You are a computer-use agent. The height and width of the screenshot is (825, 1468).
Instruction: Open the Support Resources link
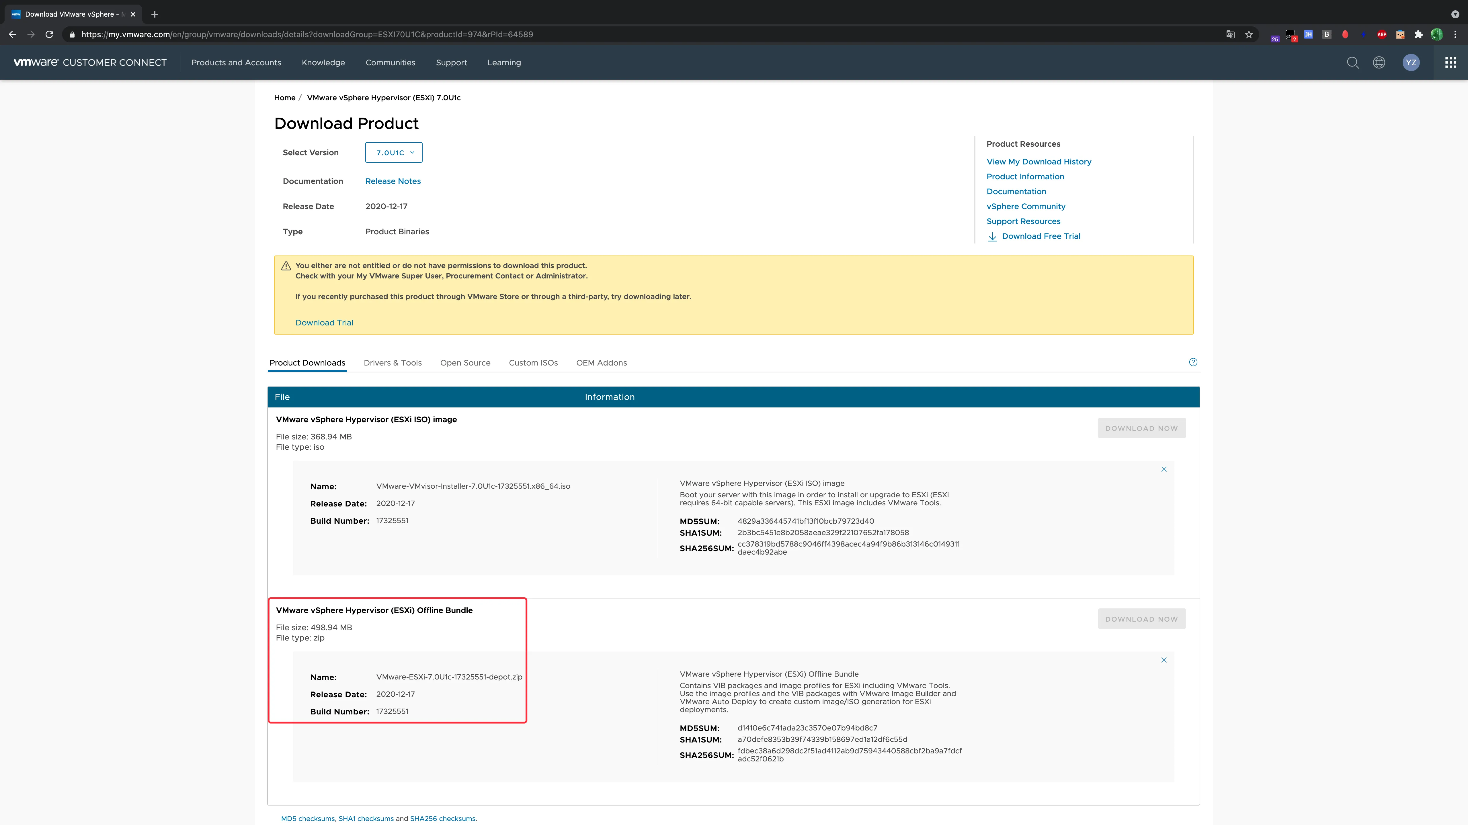pyautogui.click(x=1023, y=221)
